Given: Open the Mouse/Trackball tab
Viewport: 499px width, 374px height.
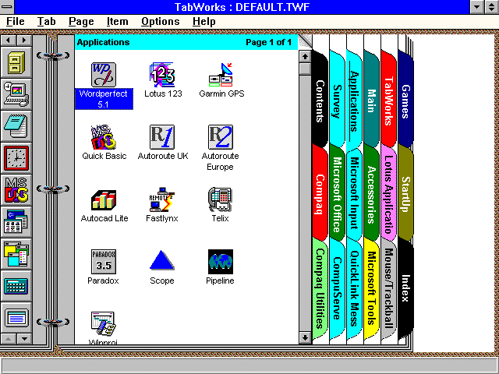Looking at the screenshot, I should (x=388, y=288).
